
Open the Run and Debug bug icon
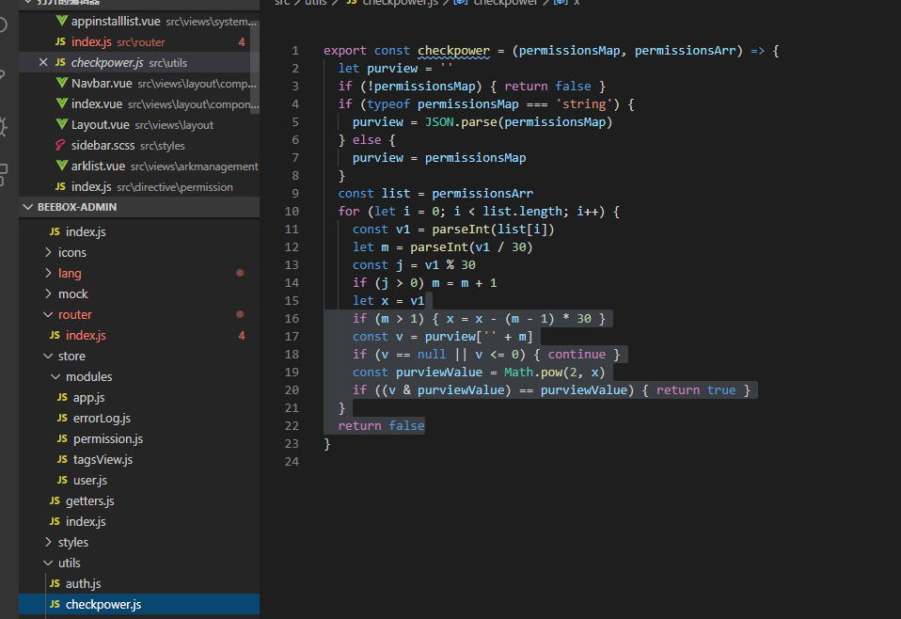tap(4, 125)
